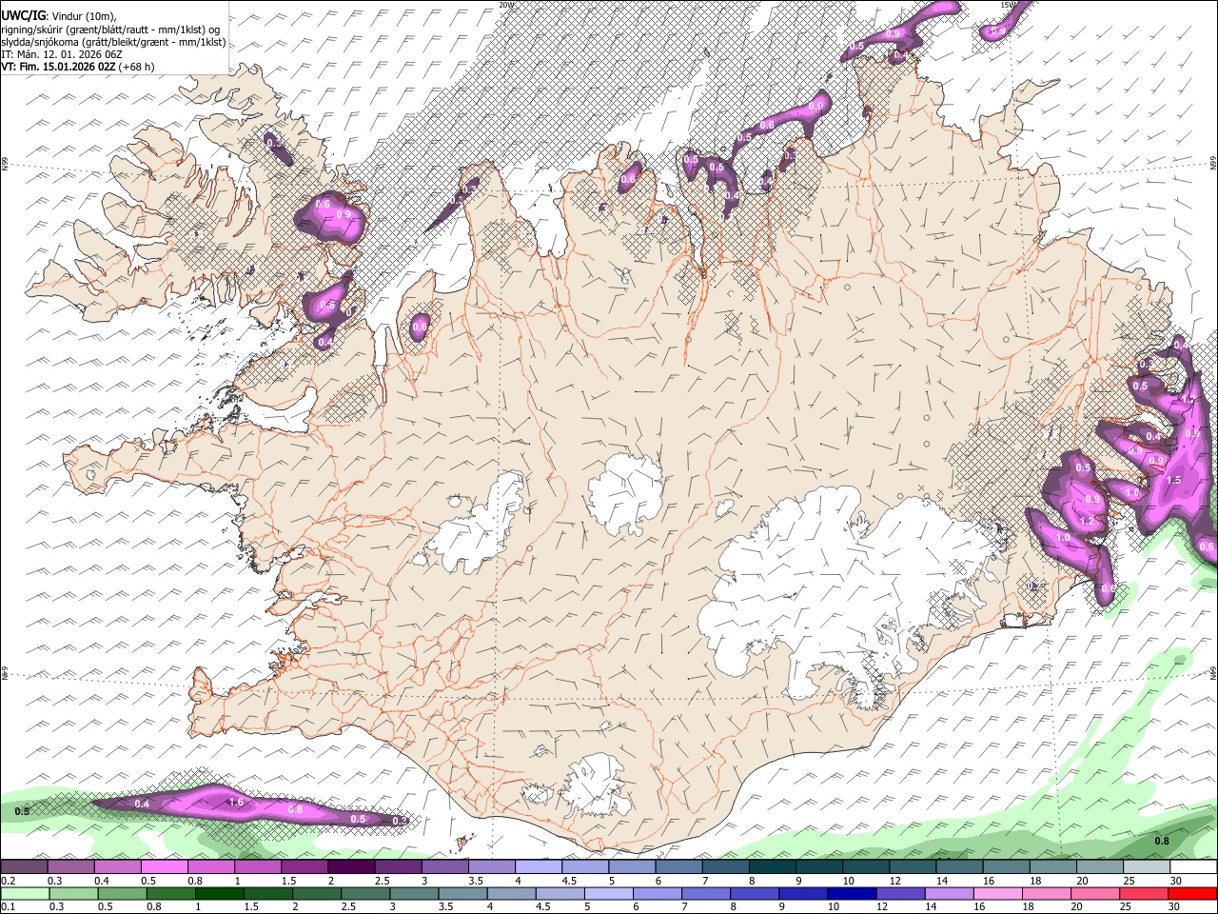Select the 30 red swatch in the lower rain scale

pos(1192,893)
